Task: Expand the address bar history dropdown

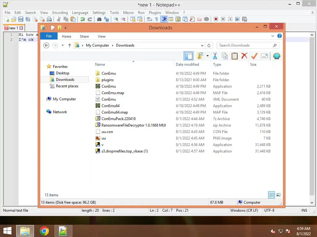Action: tap(202, 45)
